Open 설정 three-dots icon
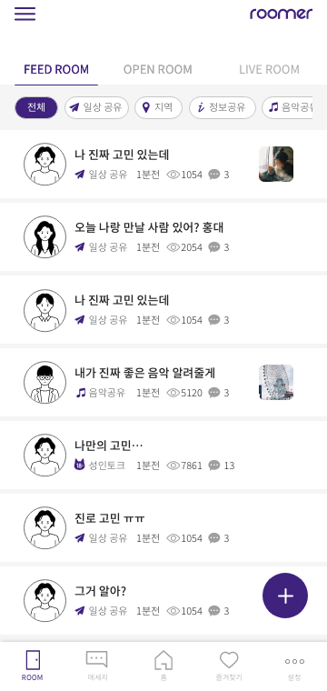327x691 pixels. 294,662
